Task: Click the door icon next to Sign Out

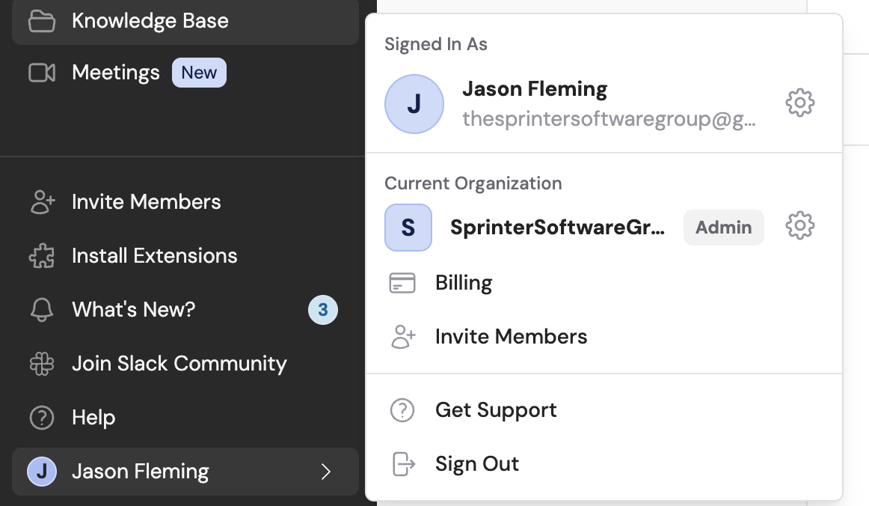Action: [403, 464]
